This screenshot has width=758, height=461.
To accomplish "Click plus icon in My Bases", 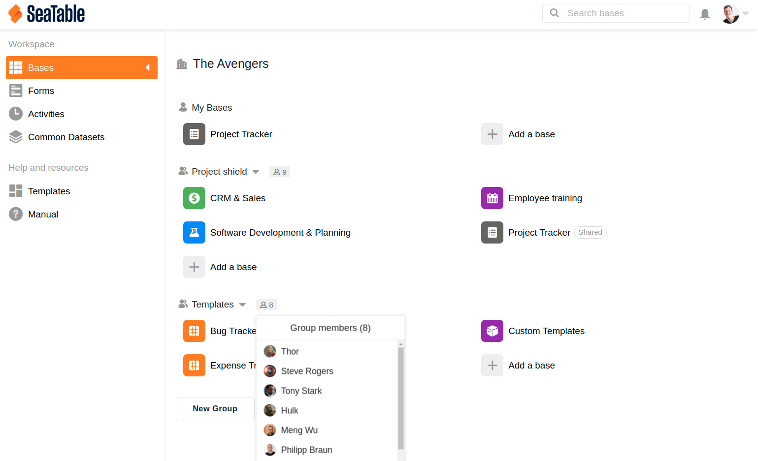I will (x=492, y=134).
